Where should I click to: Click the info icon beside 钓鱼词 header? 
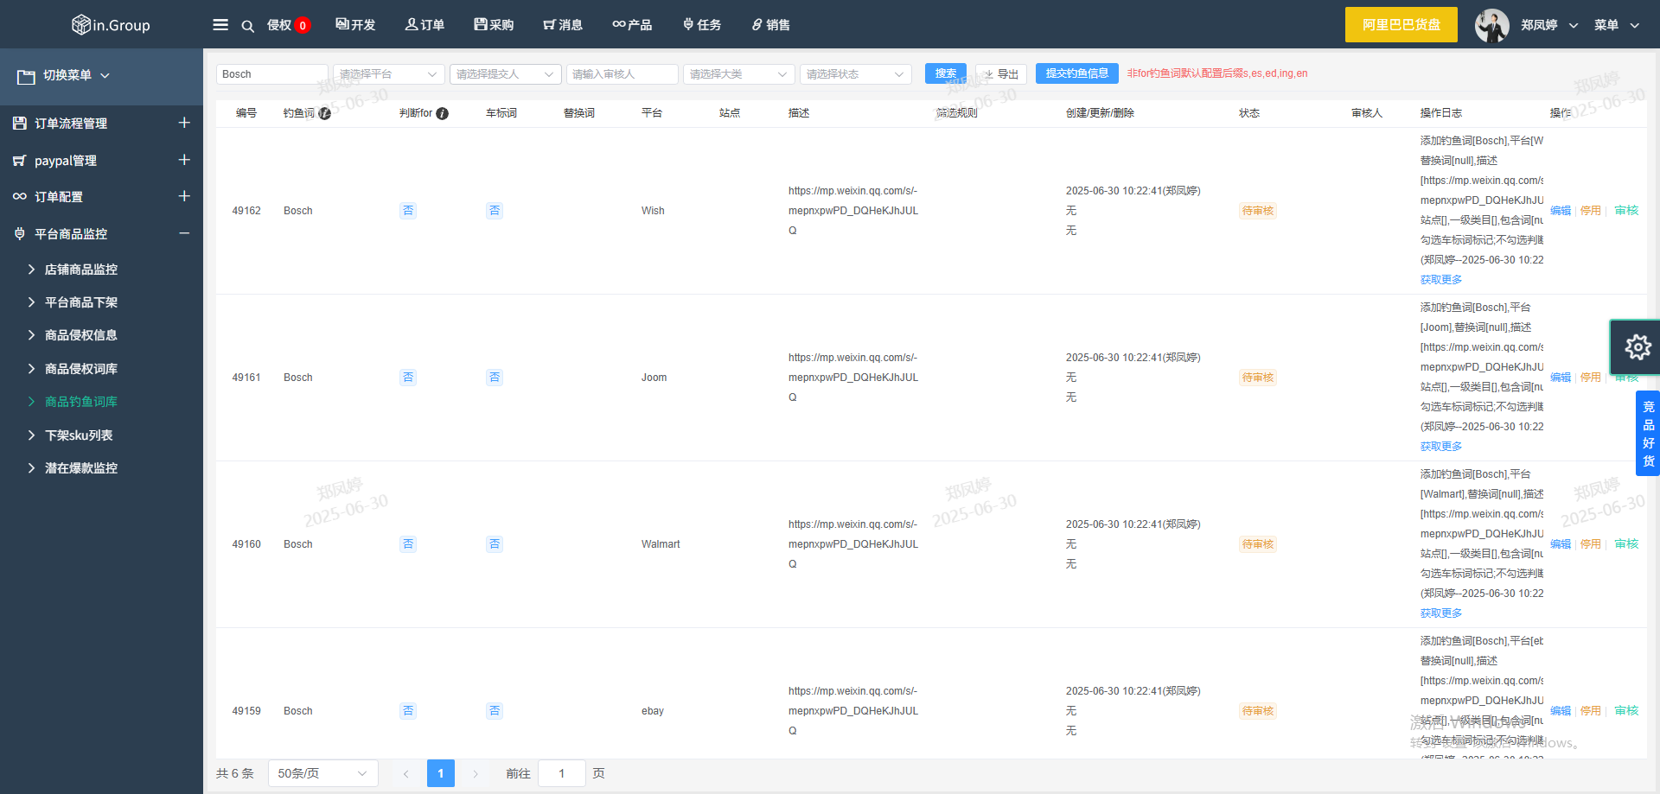click(x=324, y=113)
